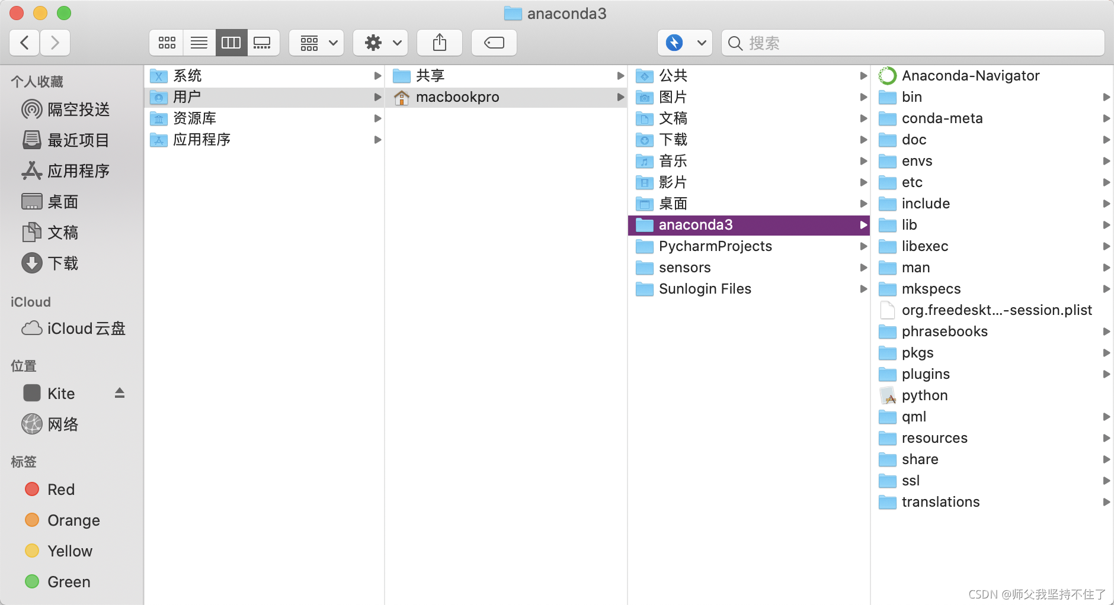Select the 应用程序 folder in the first column
Image resolution: width=1114 pixels, height=605 pixels.
click(264, 140)
